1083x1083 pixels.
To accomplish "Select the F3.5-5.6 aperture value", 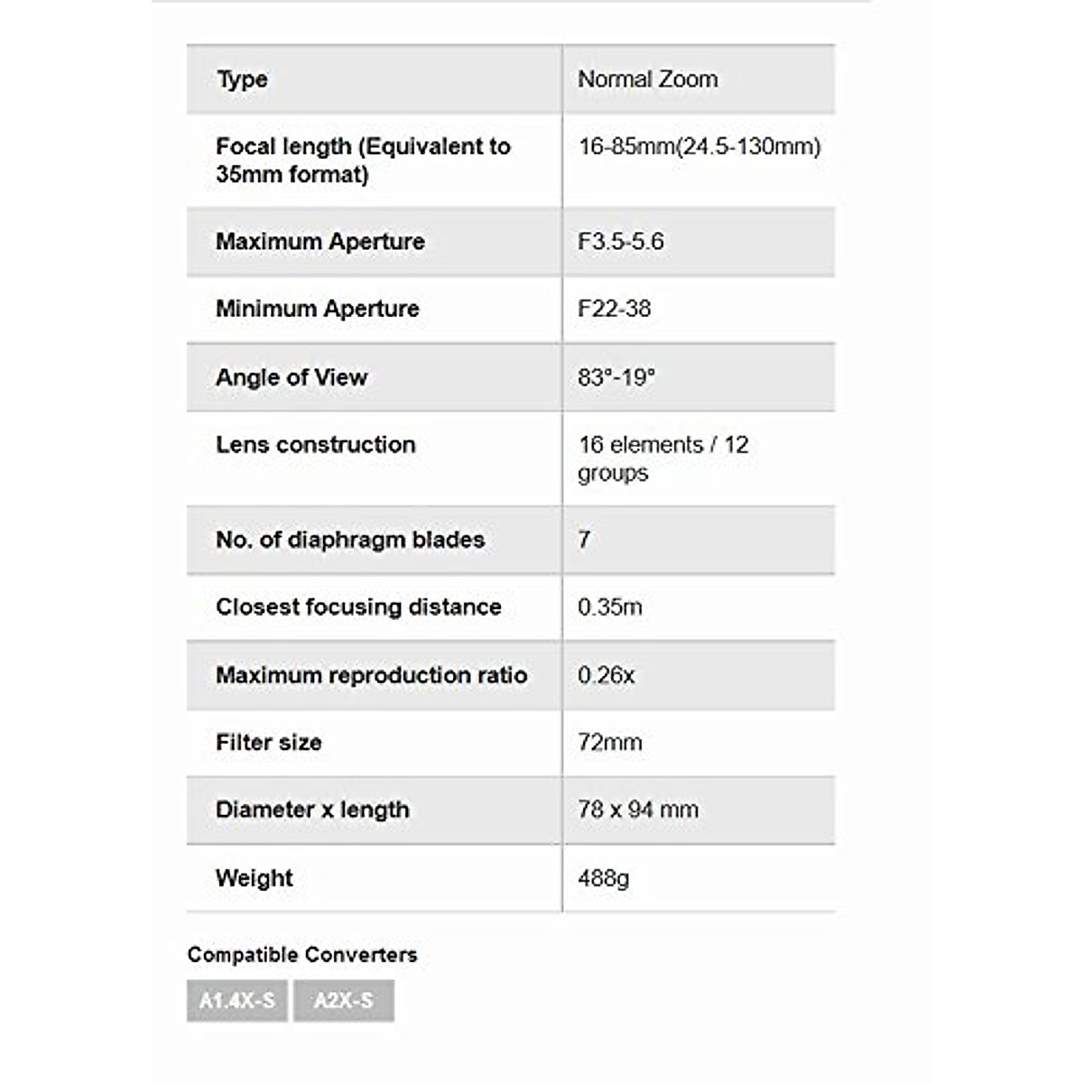I will (621, 242).
